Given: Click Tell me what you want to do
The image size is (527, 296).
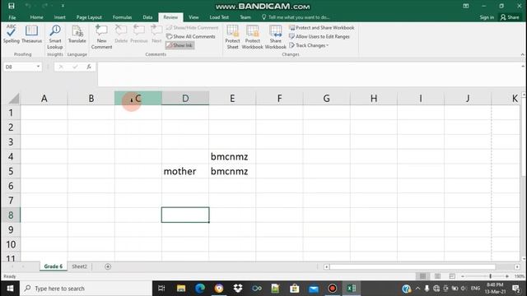Looking at the screenshot, I should [x=296, y=17].
